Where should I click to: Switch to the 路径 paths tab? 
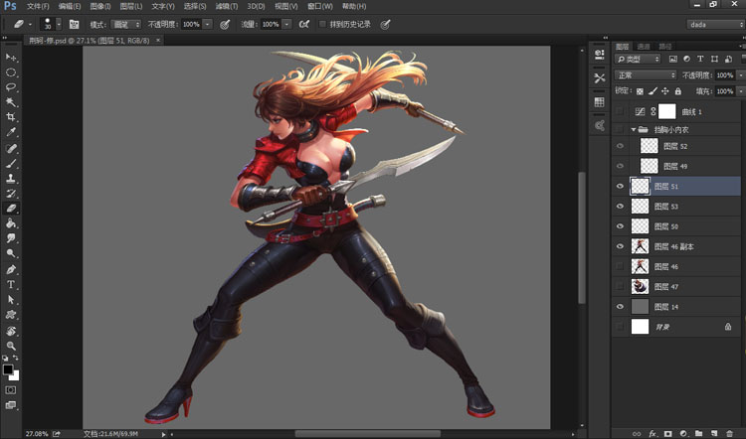[x=665, y=46]
